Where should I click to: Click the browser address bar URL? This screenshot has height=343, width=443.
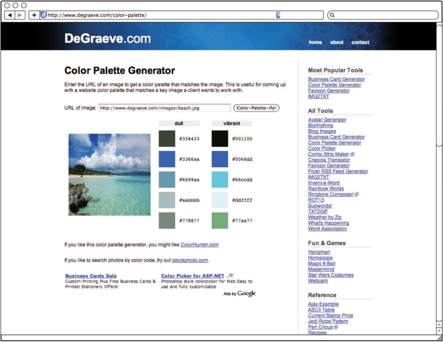coord(97,15)
